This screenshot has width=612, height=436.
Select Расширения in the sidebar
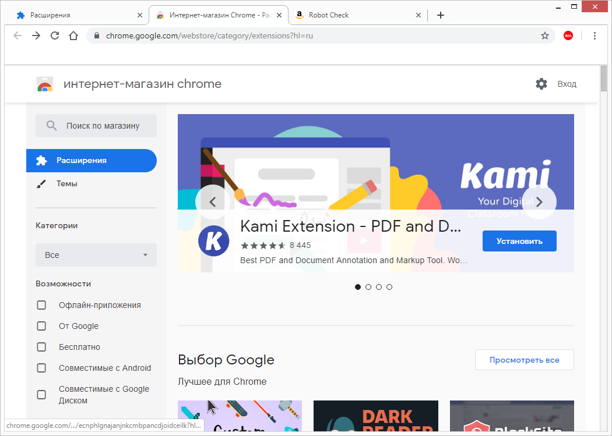point(92,161)
